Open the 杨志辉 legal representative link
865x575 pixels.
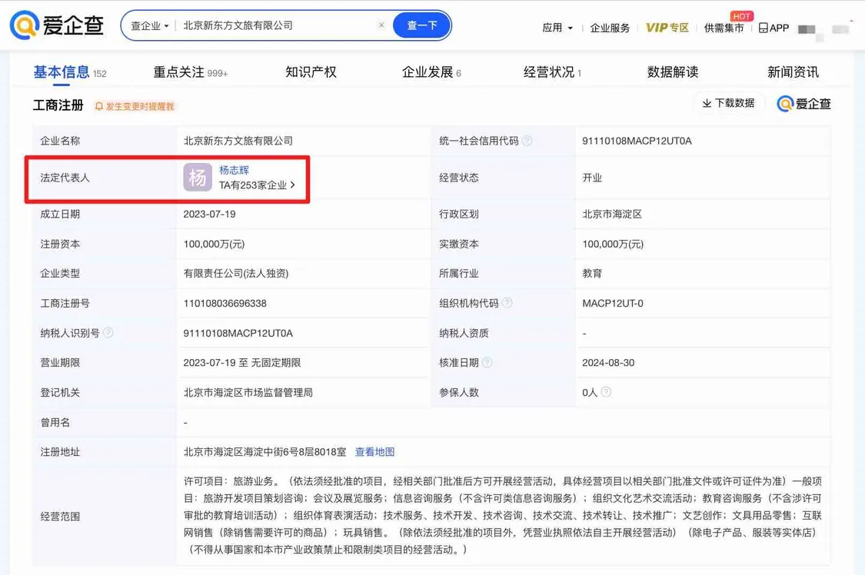[234, 171]
